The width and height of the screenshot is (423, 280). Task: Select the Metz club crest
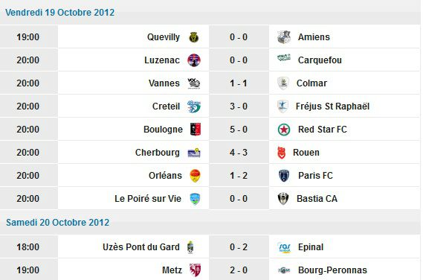pyautogui.click(x=195, y=270)
